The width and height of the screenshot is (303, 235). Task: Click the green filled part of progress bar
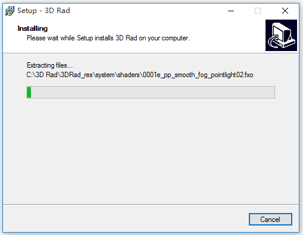(x=29, y=92)
